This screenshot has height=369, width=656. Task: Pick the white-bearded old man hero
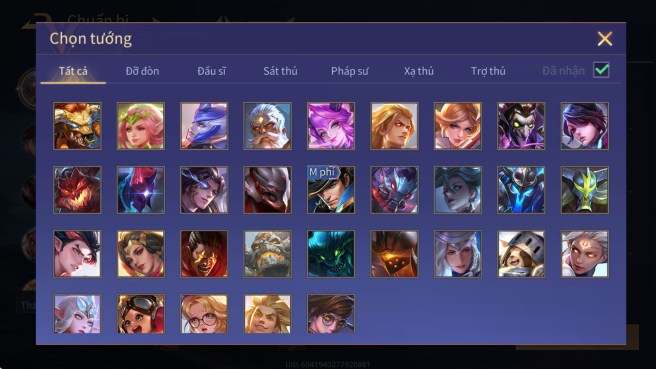267,126
